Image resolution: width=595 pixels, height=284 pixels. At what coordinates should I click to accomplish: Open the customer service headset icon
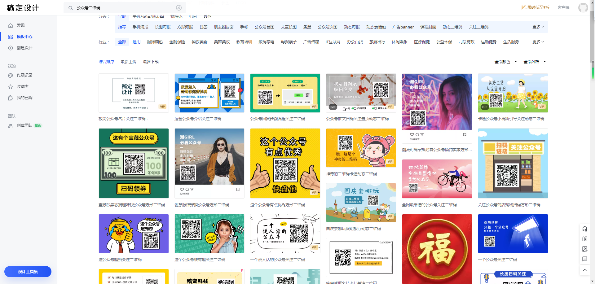(585, 229)
